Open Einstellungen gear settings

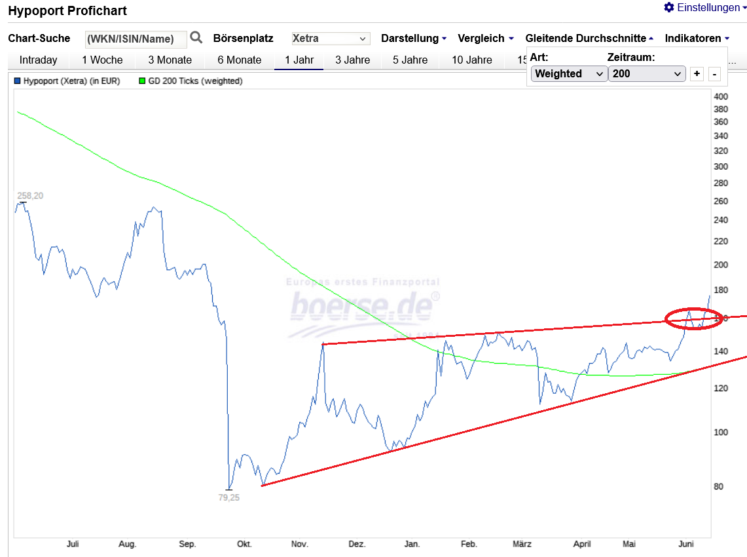tap(705, 8)
